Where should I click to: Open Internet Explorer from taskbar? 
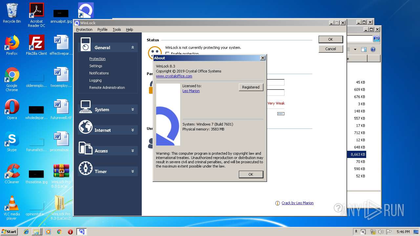tap(26, 232)
